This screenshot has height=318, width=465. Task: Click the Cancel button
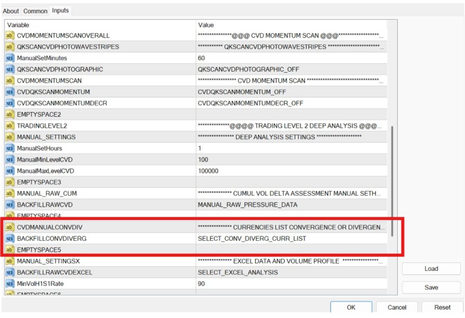coord(397,307)
